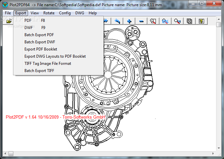Click the horizontal scrollbar left arrow

coord(5,153)
